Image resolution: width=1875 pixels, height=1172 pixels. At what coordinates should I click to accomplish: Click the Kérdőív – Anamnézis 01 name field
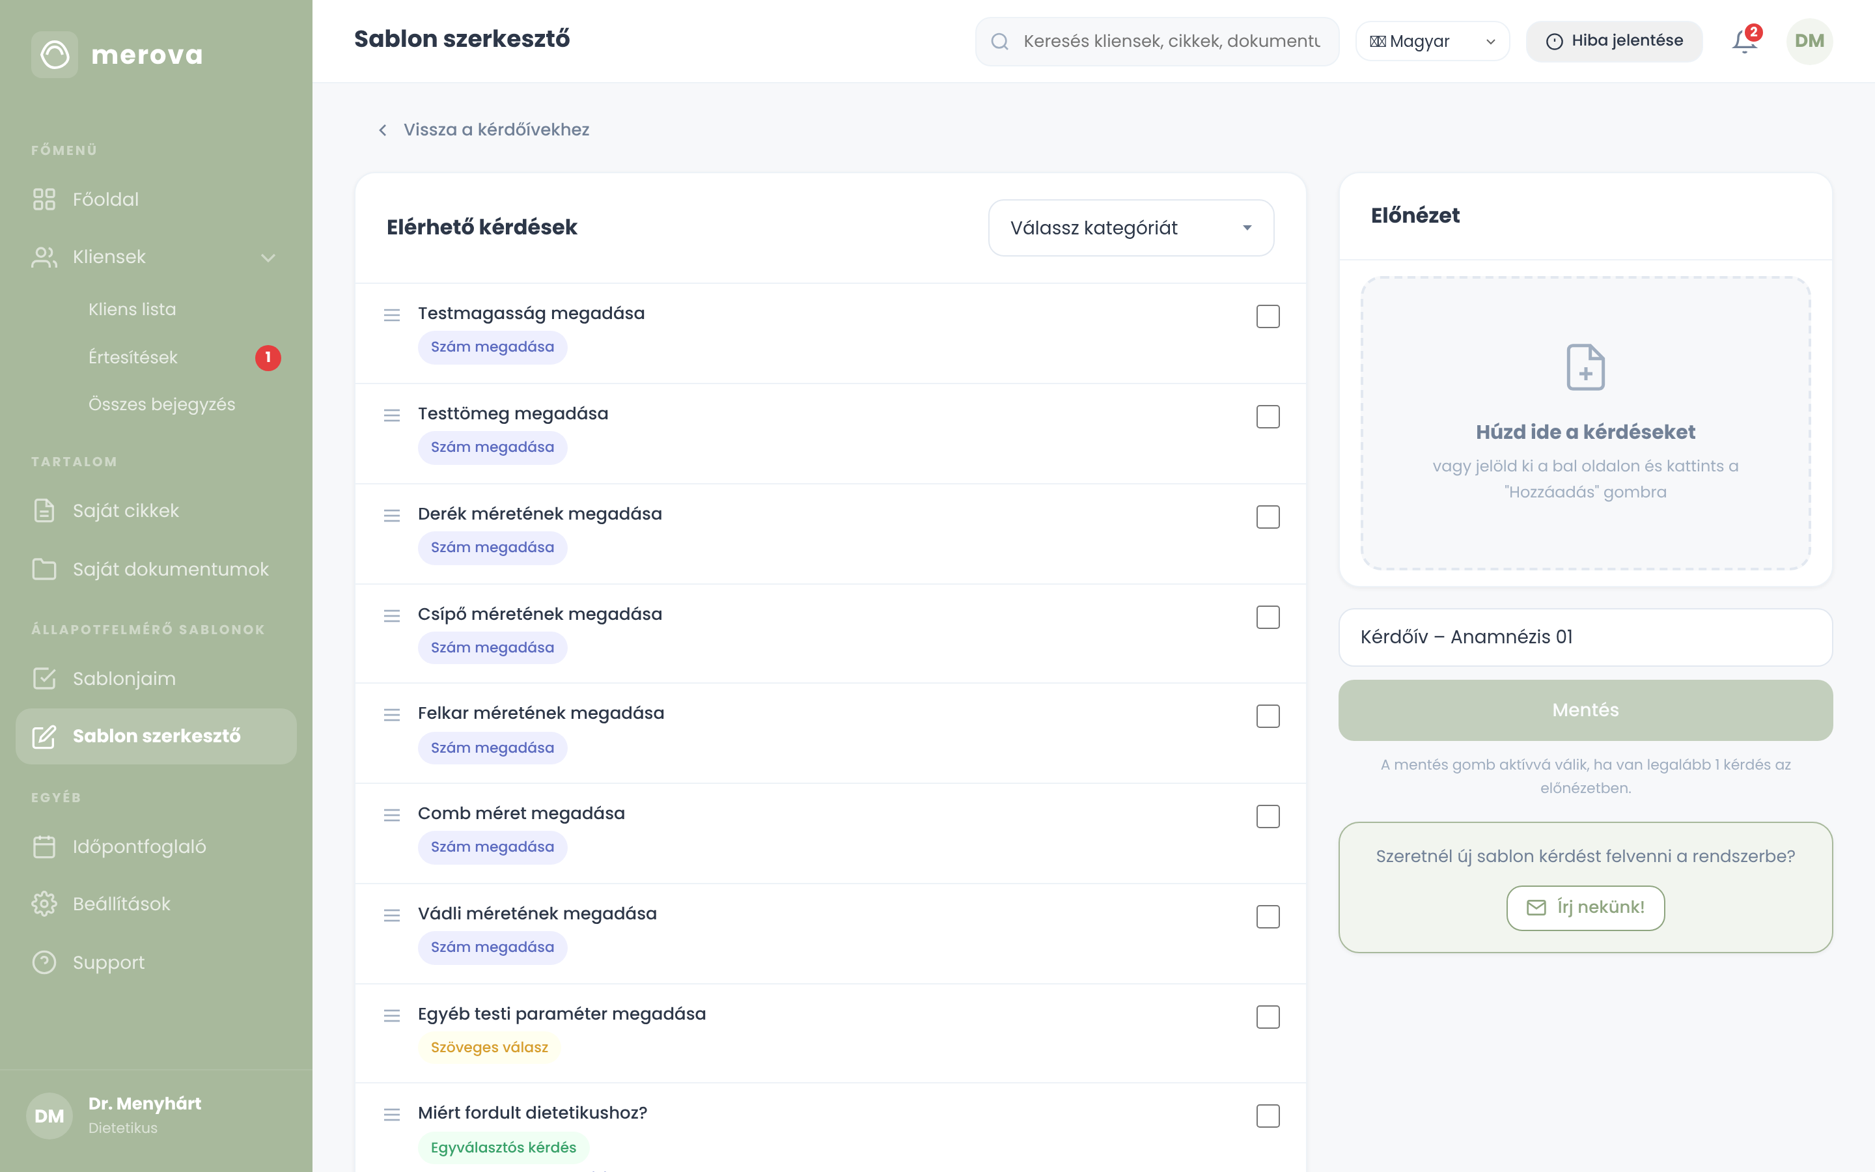(1585, 637)
